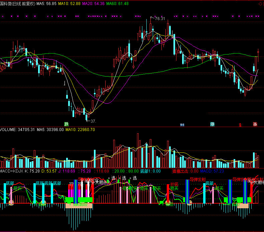This screenshot has height=232, width=264.
Task: Click the VOLUME: 34705.31 label
Action: tap(17, 130)
